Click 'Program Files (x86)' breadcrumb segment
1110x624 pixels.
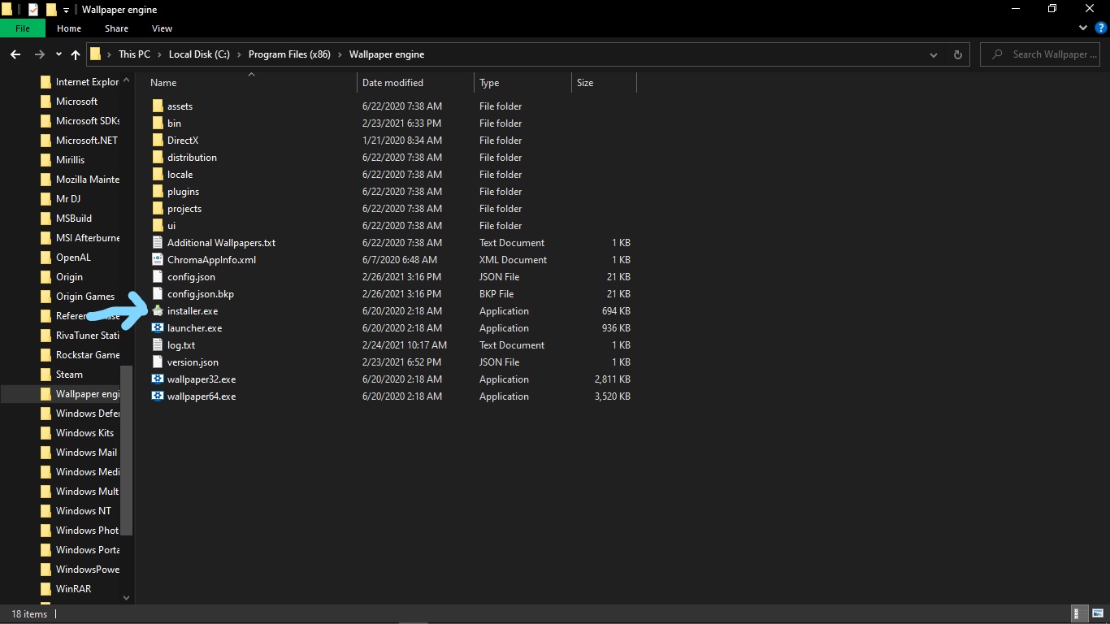[x=289, y=54]
